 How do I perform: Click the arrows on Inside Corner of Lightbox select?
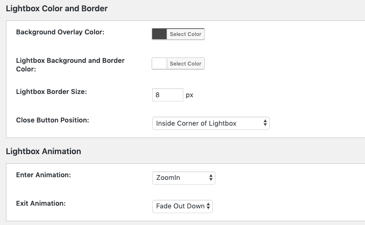point(265,124)
